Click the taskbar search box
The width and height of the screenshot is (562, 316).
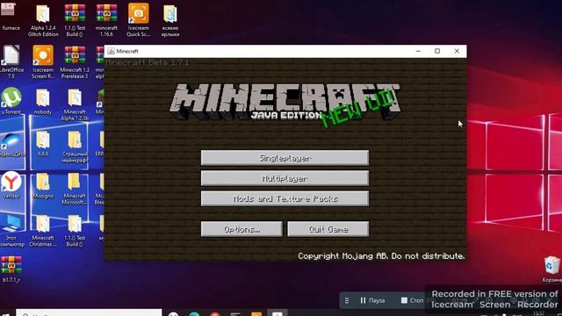[x=89, y=312]
